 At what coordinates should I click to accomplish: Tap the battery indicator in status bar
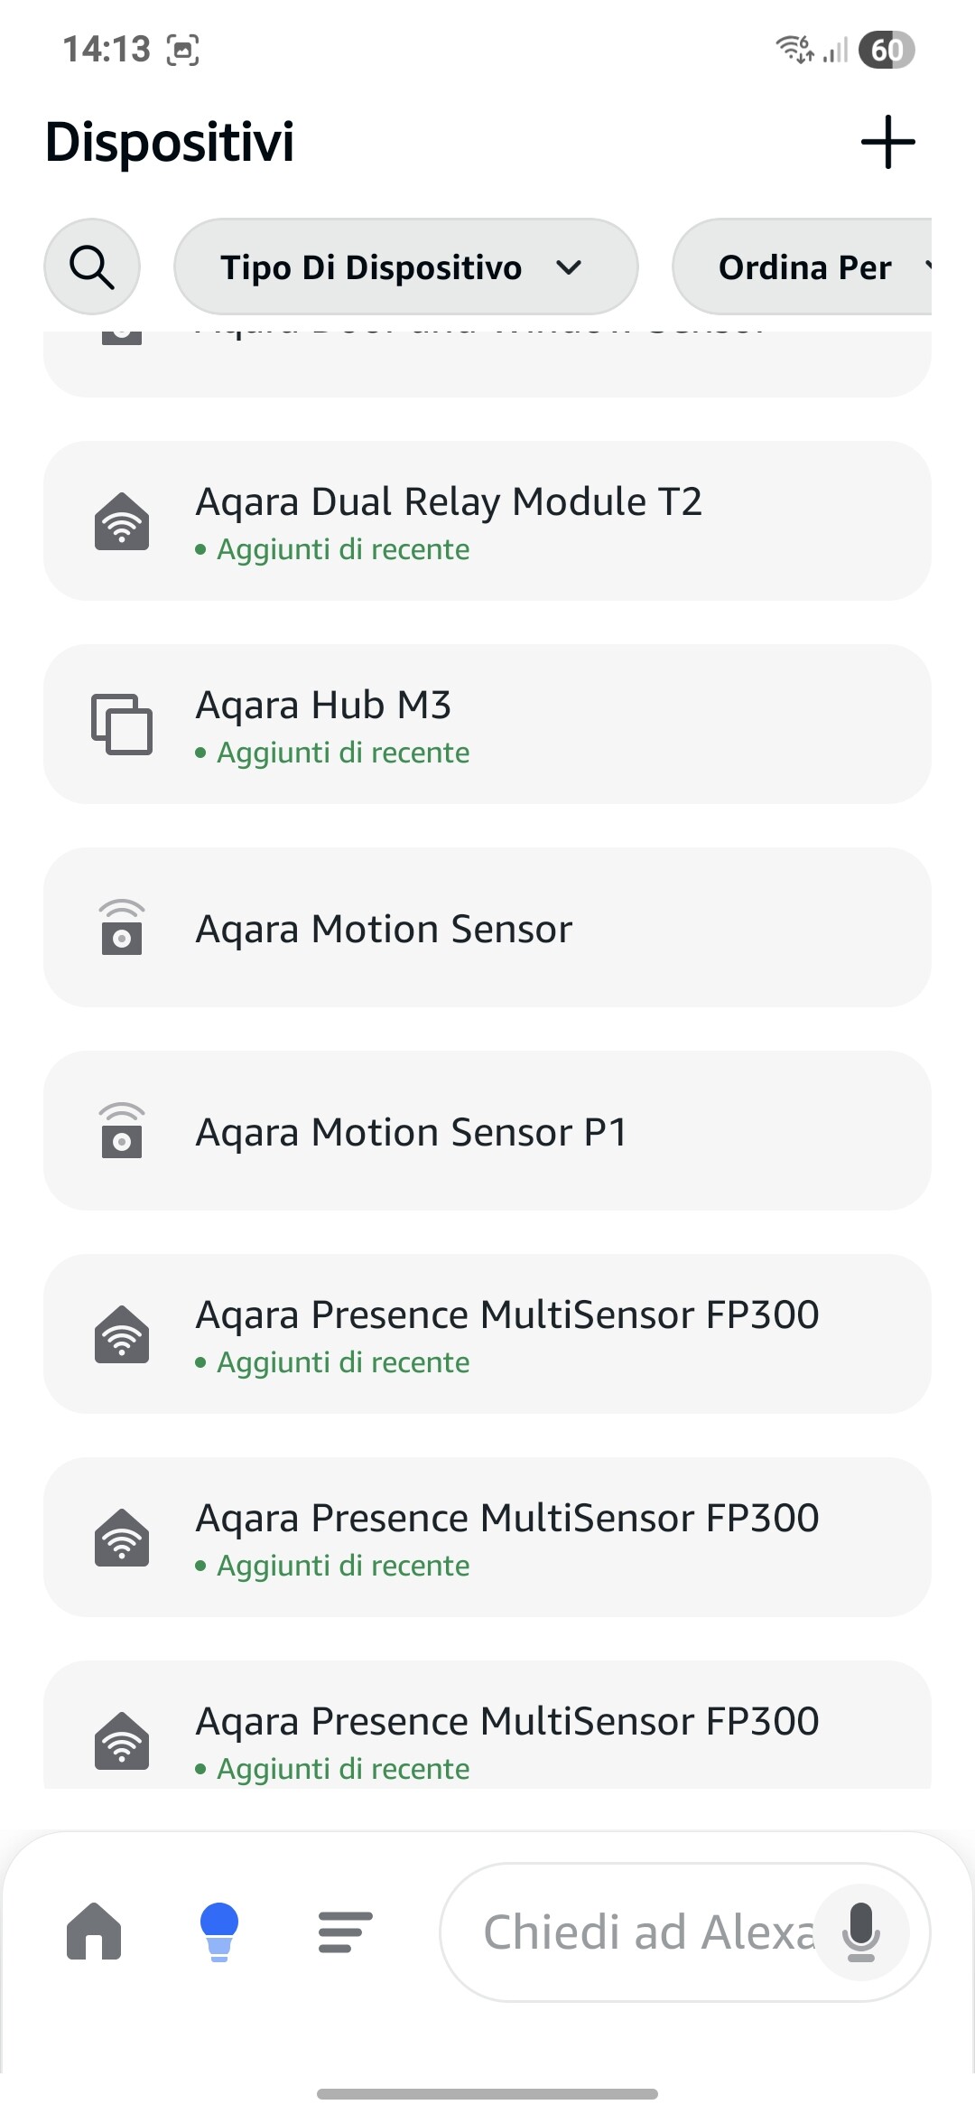coord(887,50)
